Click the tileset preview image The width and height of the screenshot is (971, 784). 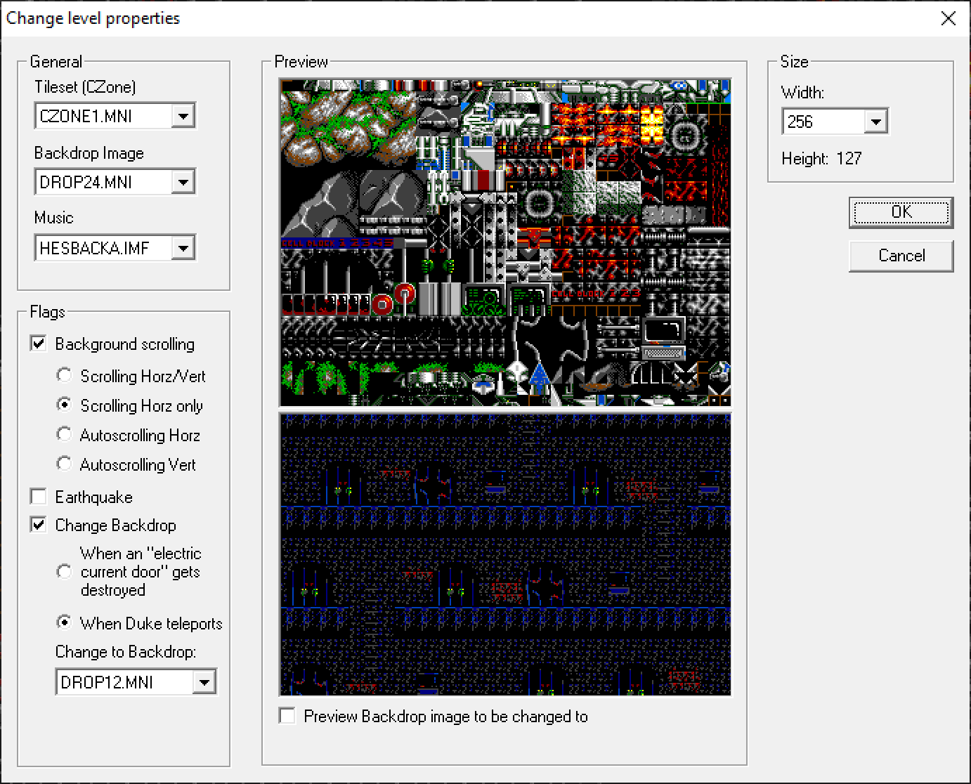(x=504, y=242)
